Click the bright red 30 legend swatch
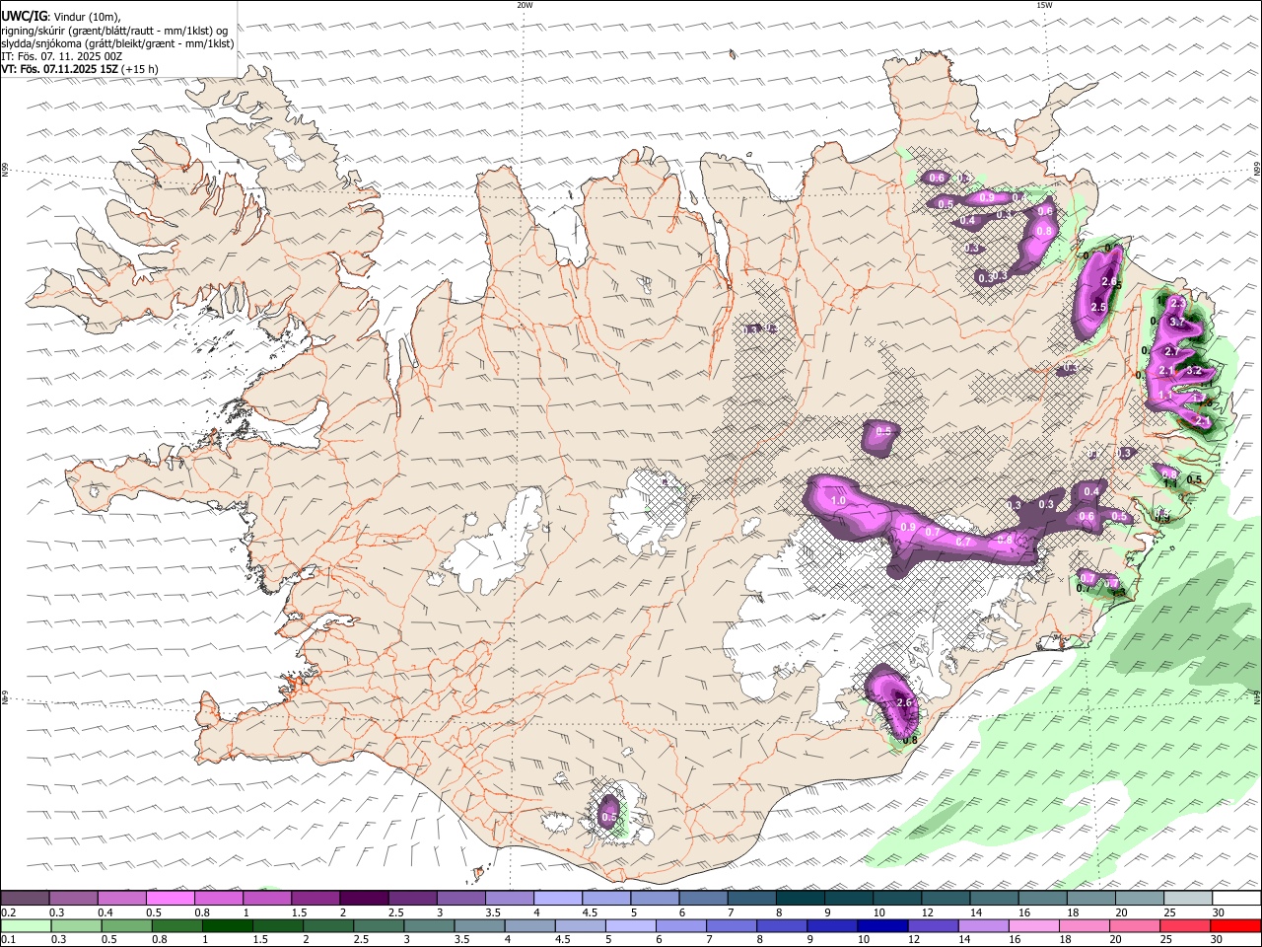 click(1234, 925)
